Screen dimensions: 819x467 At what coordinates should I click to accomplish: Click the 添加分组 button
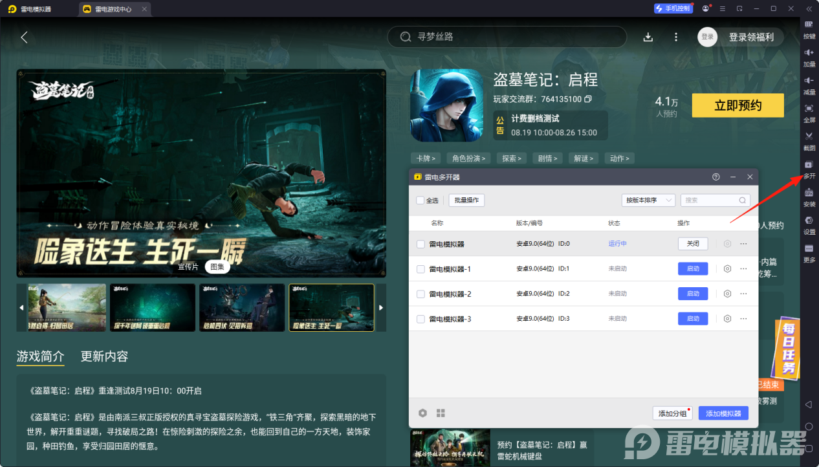[x=672, y=413]
